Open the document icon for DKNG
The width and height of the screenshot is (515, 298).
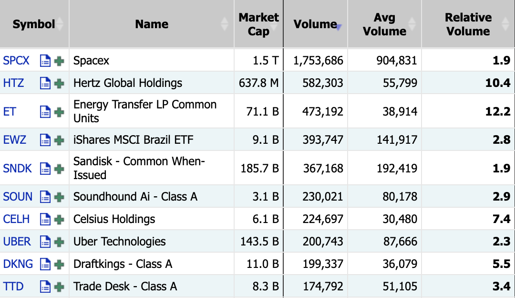coord(45,265)
